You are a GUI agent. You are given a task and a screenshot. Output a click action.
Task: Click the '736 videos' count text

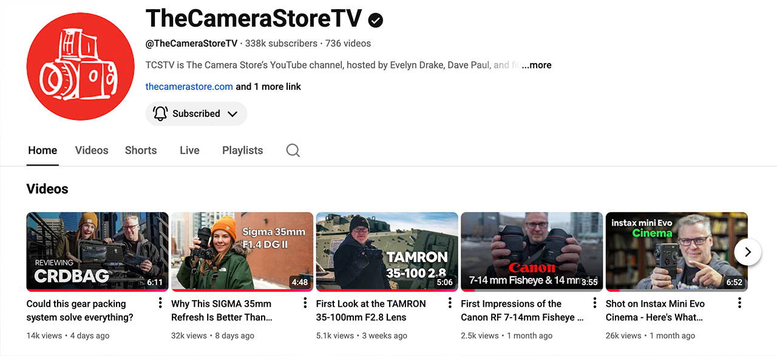click(x=348, y=44)
